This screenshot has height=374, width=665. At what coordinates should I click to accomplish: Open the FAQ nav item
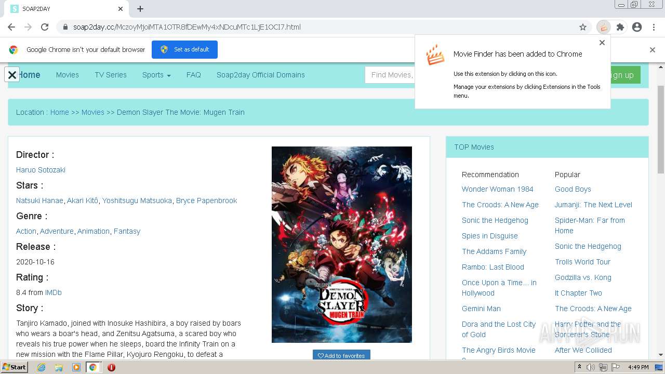tap(194, 75)
